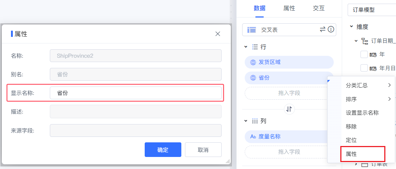Click the globe icon on 省份 field
396x169 pixels.
253,78
